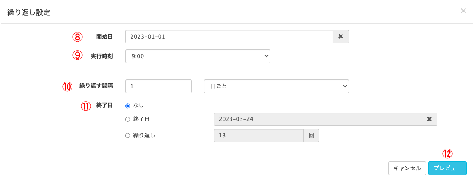The image size is (473, 180).
Task: Click the end date field 2023-03-24
Action: click(x=317, y=119)
